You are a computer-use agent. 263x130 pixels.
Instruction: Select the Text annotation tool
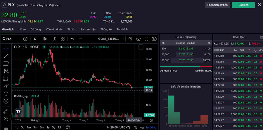coord(6,94)
